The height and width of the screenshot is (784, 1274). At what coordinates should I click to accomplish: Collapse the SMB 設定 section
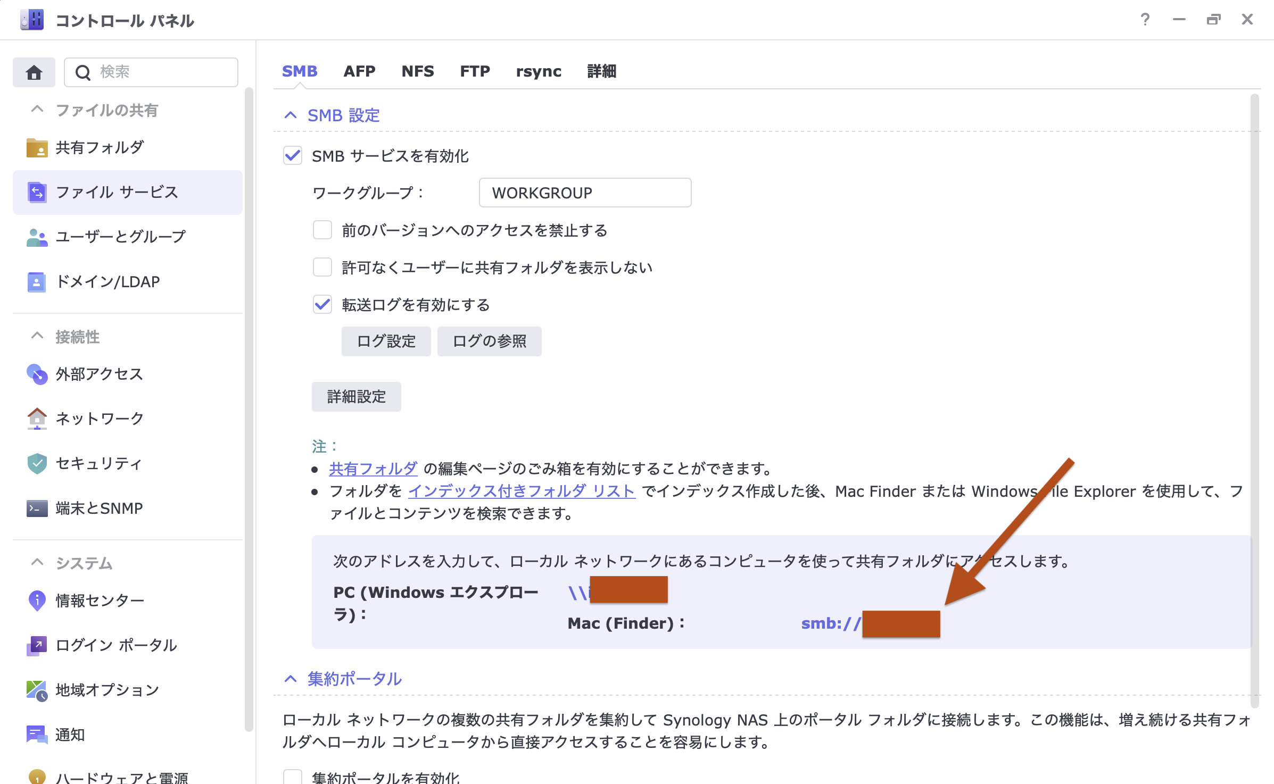pos(291,115)
